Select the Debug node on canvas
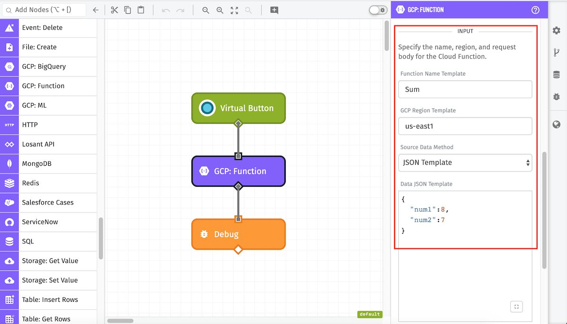The height and width of the screenshot is (324, 567). point(239,234)
